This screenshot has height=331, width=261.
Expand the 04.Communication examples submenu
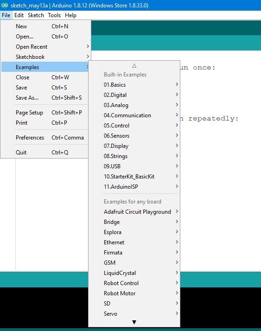click(x=134, y=115)
